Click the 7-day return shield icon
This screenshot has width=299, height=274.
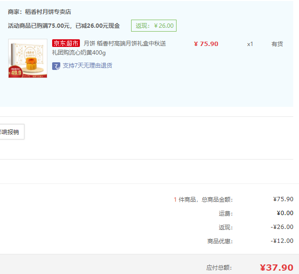pos(56,66)
